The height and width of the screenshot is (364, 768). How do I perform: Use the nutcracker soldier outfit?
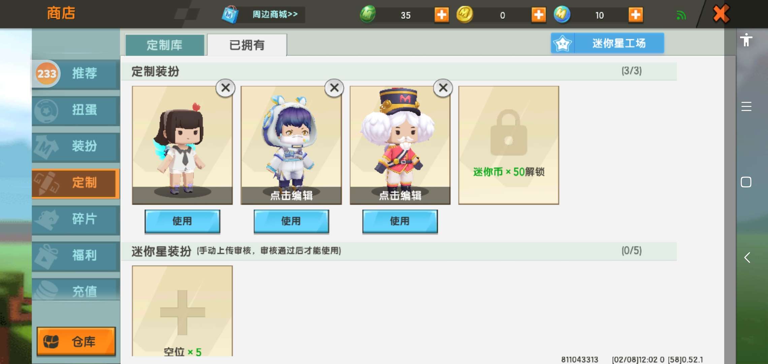(400, 221)
